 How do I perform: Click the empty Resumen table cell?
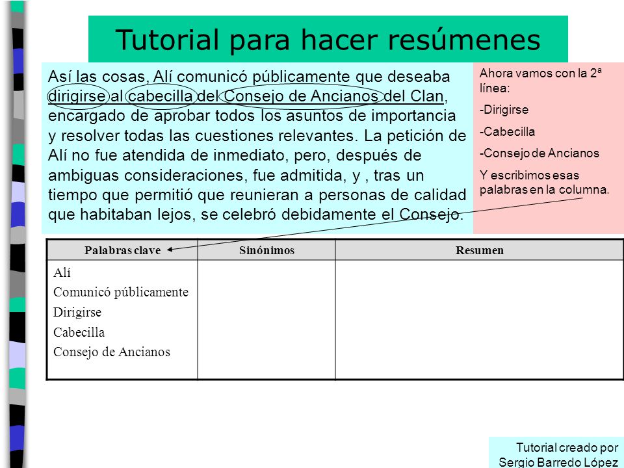tap(479, 320)
